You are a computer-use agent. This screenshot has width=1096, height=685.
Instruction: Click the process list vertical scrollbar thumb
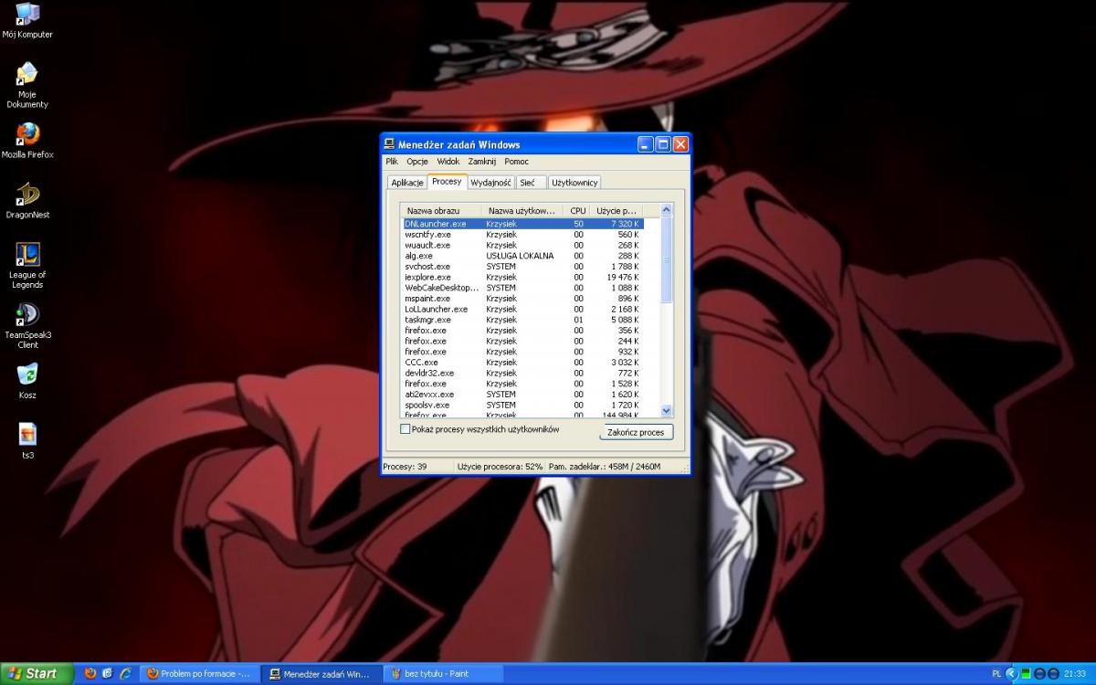point(666,259)
